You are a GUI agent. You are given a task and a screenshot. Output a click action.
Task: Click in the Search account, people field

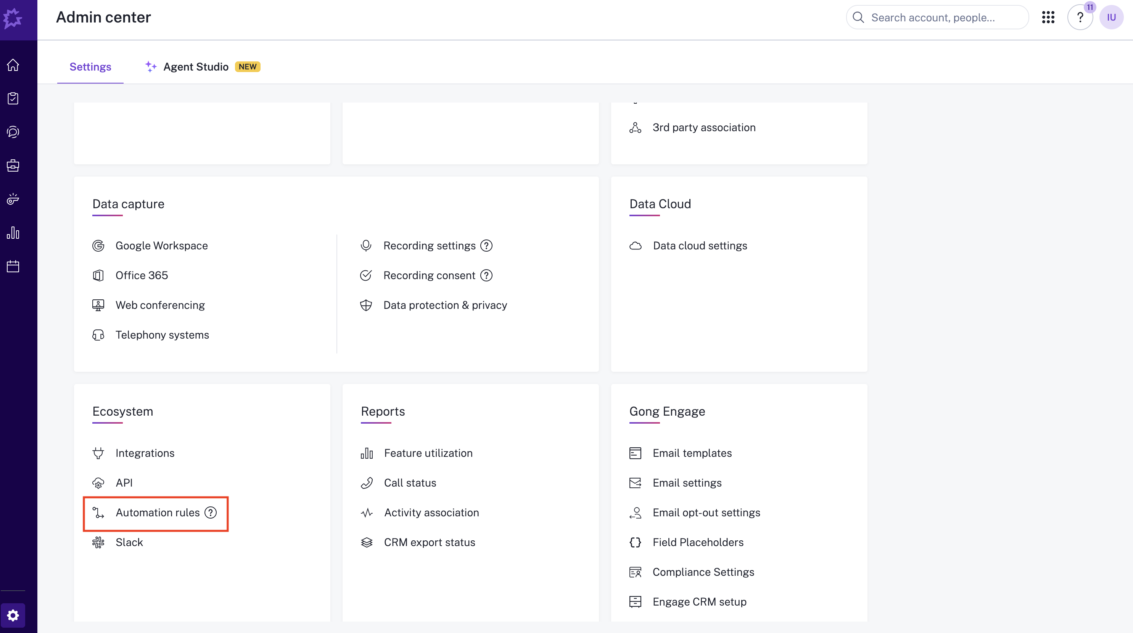937,18
